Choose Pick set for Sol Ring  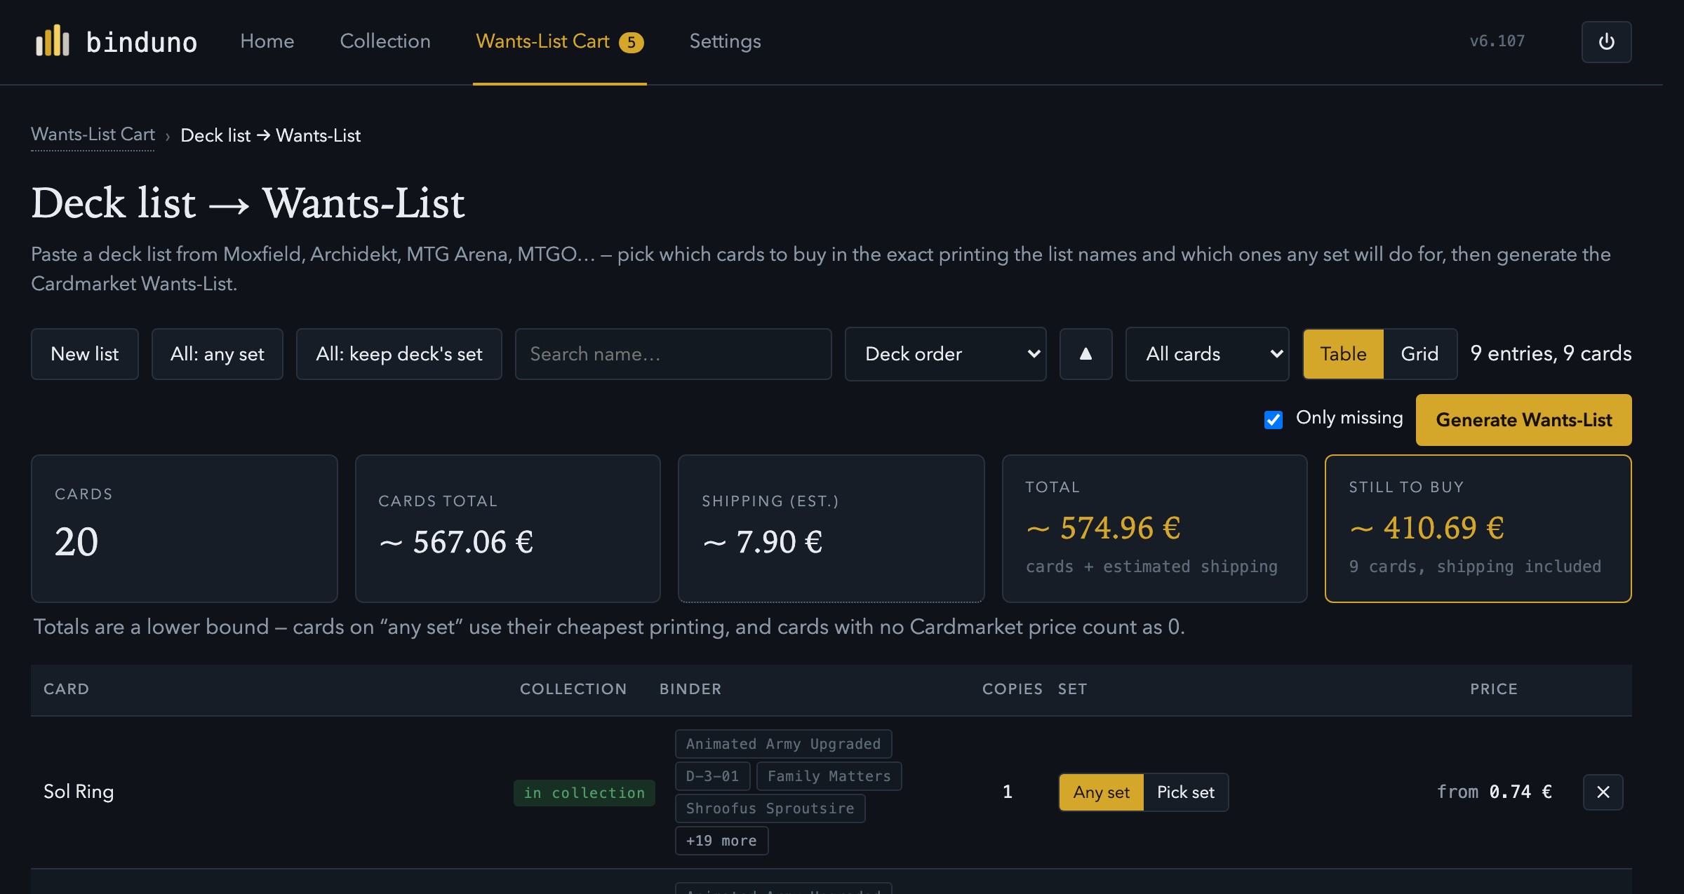coord(1186,792)
